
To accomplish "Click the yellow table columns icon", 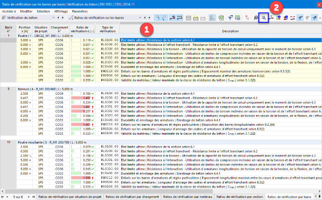I will 196,18.
